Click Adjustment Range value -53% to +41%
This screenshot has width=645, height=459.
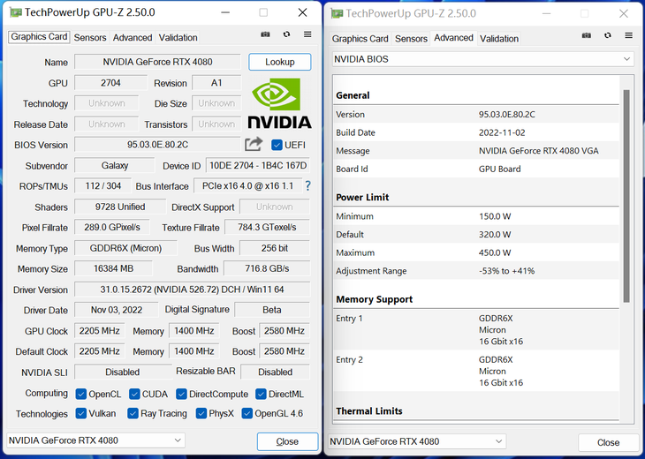[507, 271]
